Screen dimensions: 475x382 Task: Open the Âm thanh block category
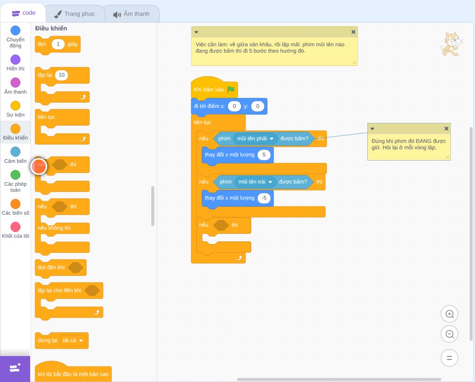point(16,86)
